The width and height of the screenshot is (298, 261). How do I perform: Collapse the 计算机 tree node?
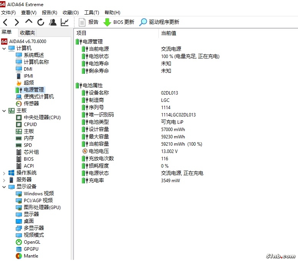click(4, 48)
